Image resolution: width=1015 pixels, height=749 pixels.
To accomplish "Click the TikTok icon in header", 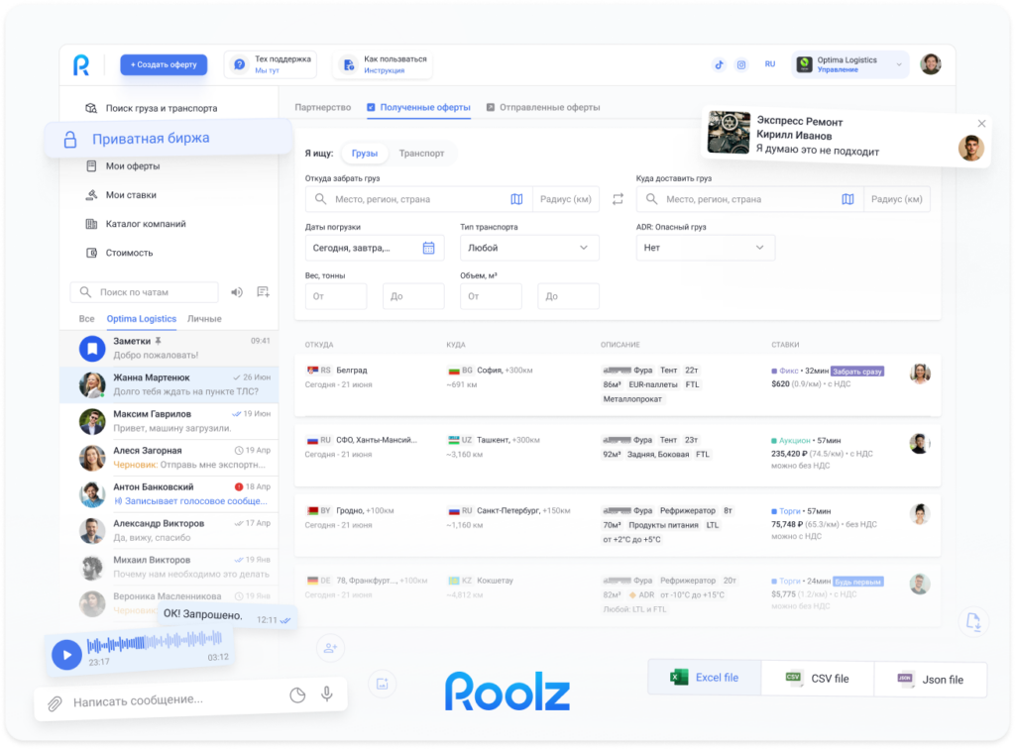I will (x=720, y=64).
